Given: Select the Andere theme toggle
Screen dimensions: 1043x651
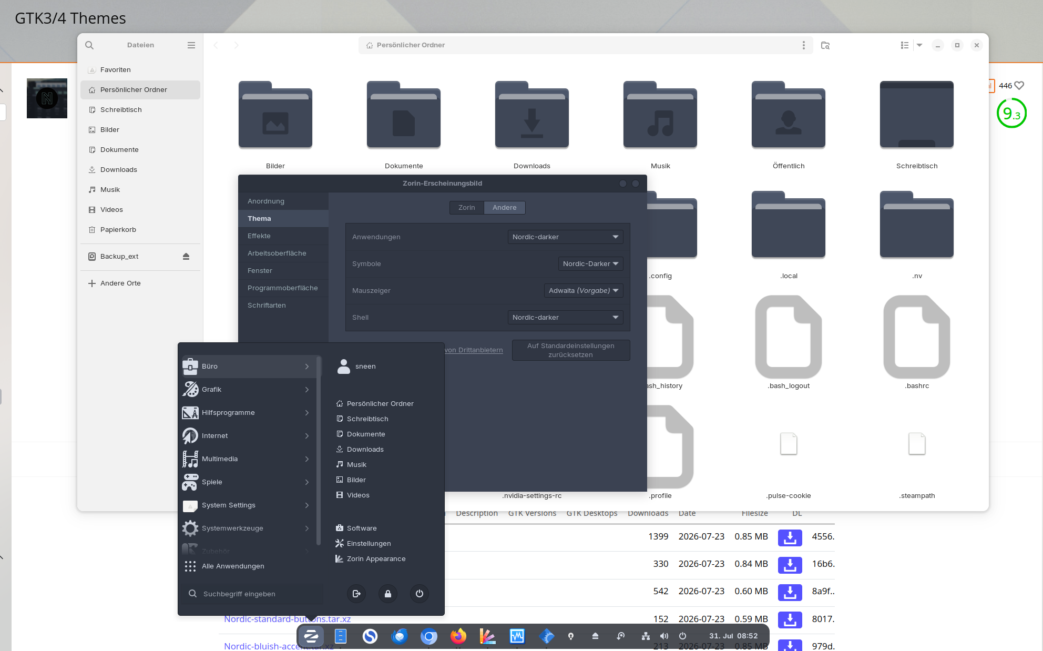Looking at the screenshot, I should tap(505, 208).
